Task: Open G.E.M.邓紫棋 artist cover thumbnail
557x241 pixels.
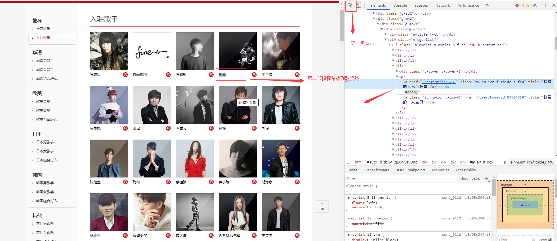Action: [238, 212]
